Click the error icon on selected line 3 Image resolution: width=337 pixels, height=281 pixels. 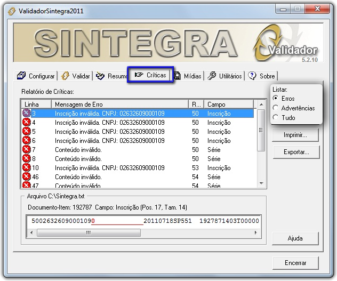tap(27, 113)
